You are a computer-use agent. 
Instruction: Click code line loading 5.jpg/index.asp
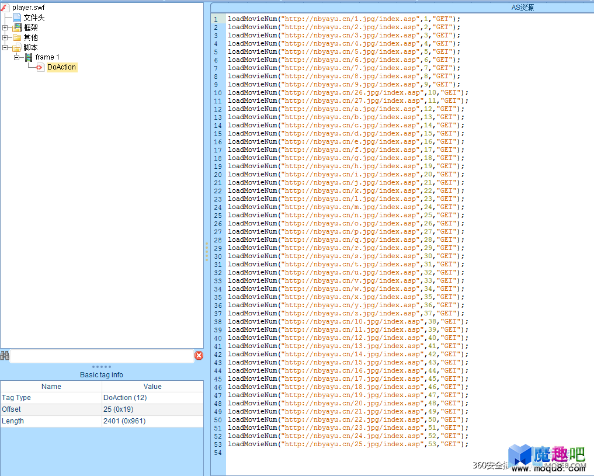tap(344, 51)
